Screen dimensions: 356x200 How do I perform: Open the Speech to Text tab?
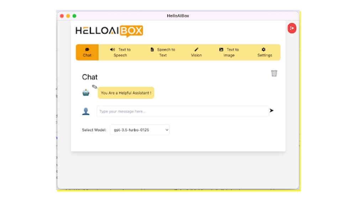coord(163,52)
